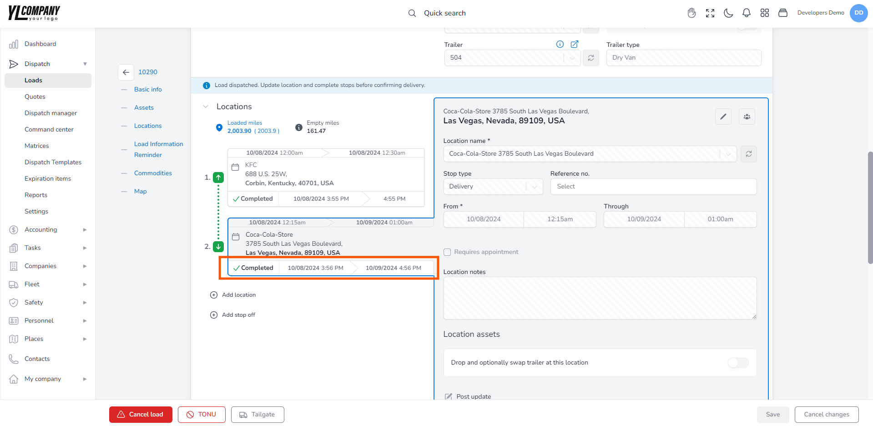Viewport: 873px width, 426px height.
Task: Click the people group icon button
Action: (747, 117)
